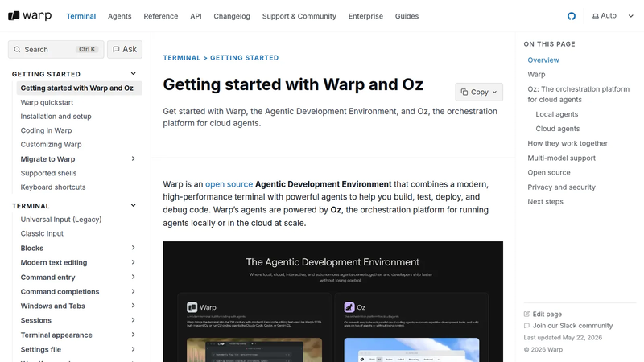Open the Agents nav tab
The width and height of the screenshot is (644, 362).
coord(119,16)
